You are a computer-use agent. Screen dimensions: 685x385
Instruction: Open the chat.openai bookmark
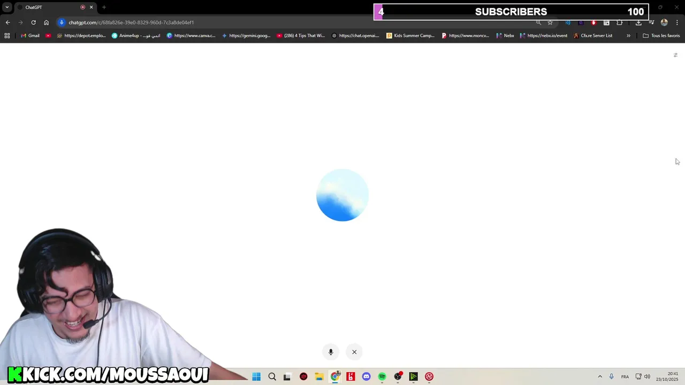tap(355, 36)
